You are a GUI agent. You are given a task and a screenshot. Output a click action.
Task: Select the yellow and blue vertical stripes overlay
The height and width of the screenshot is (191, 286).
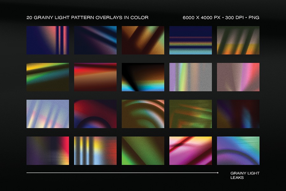click(x=95, y=151)
